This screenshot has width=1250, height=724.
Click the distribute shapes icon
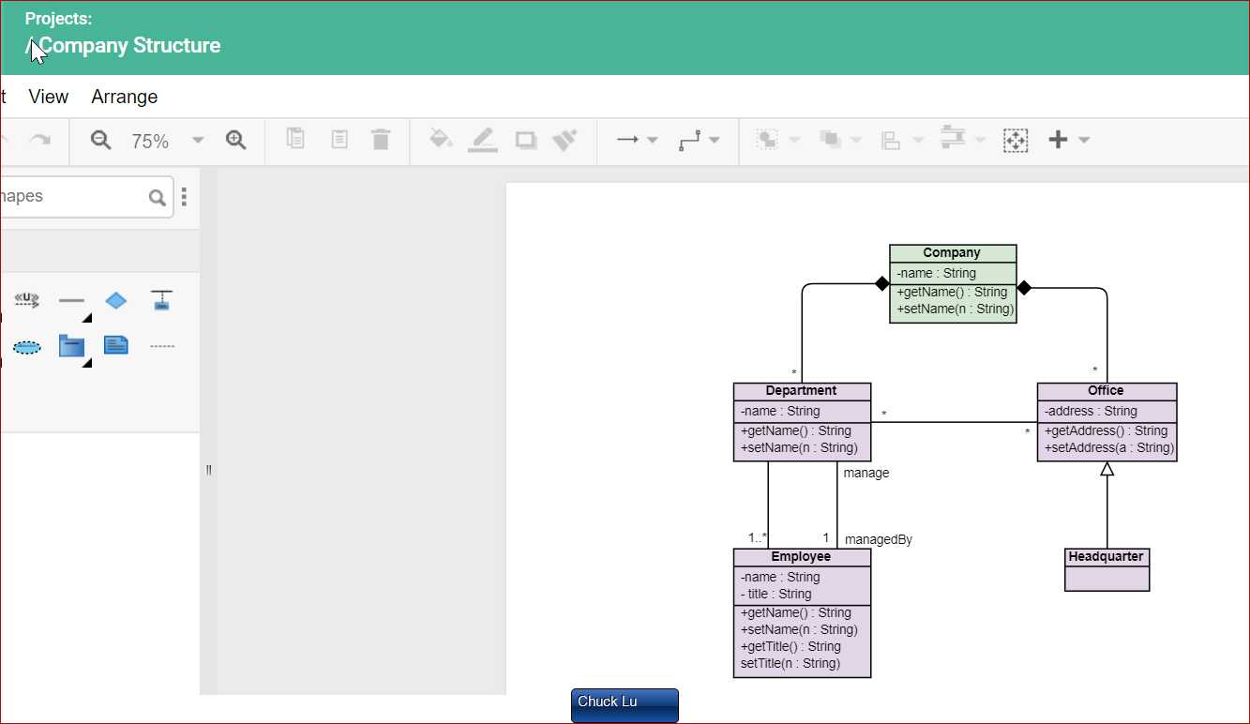tap(953, 139)
